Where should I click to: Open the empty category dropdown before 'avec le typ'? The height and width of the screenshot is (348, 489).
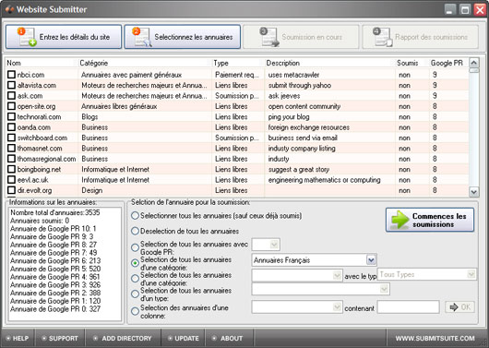click(x=297, y=275)
